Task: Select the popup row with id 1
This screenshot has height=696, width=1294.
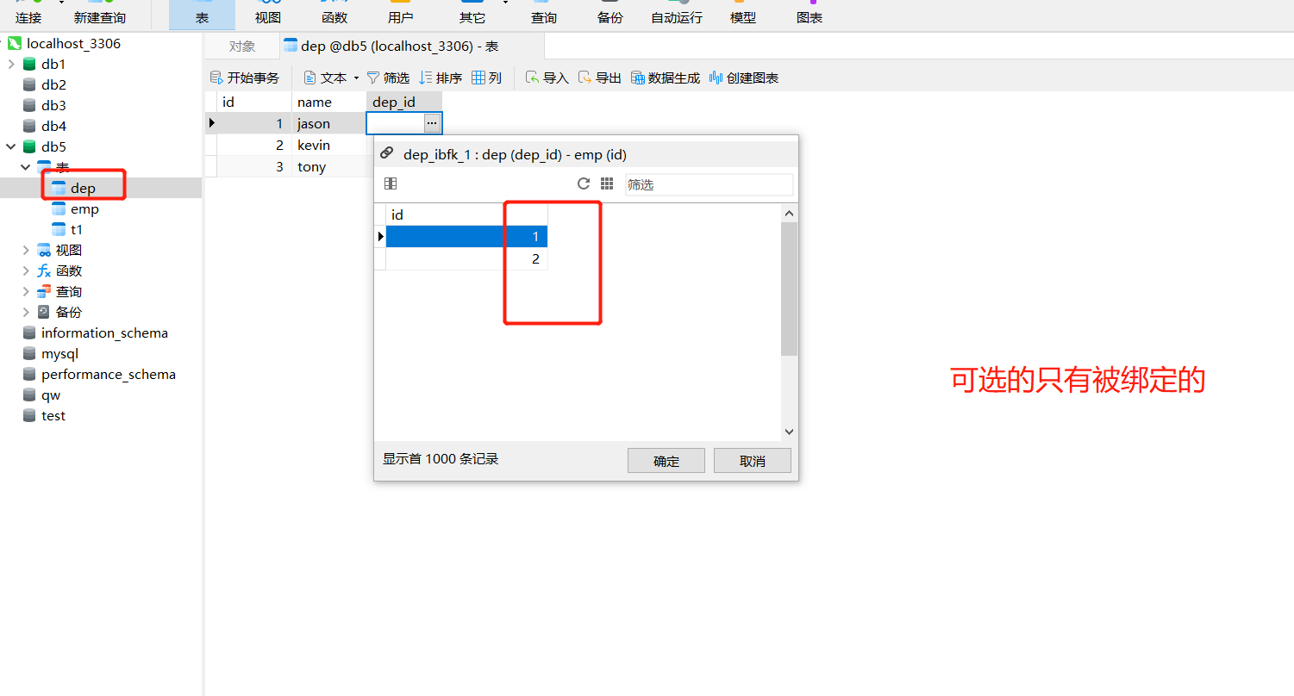Action: pyautogui.click(x=466, y=236)
